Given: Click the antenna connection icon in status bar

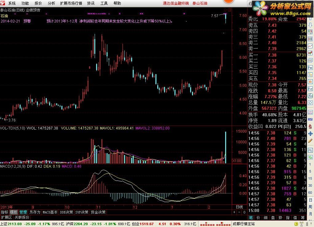Looking at the screenshot, I should pos(302,224).
